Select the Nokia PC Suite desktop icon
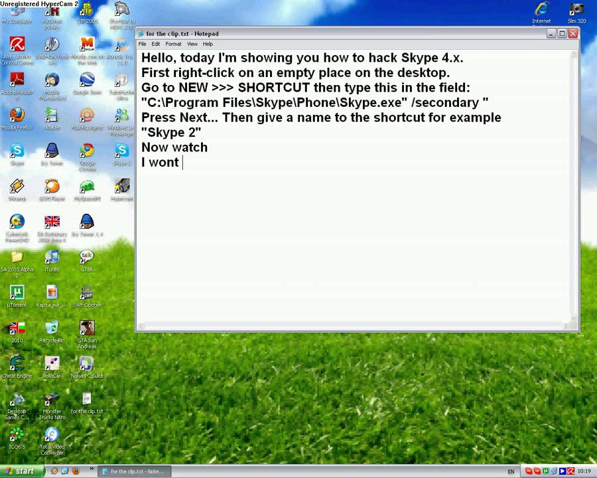 (x=87, y=367)
